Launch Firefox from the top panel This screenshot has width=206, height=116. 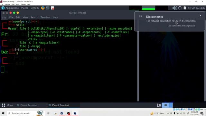[43, 8]
